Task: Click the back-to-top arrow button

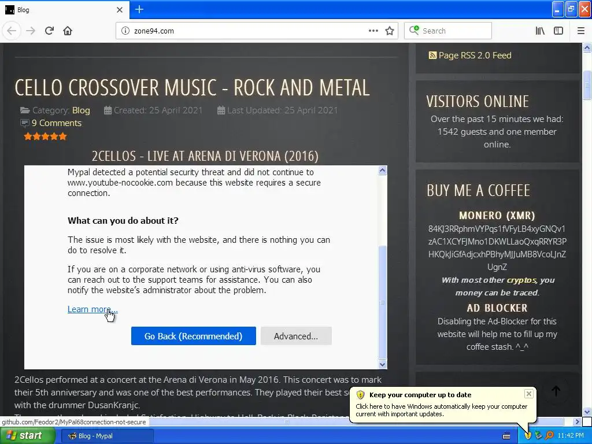Action: pos(556,391)
